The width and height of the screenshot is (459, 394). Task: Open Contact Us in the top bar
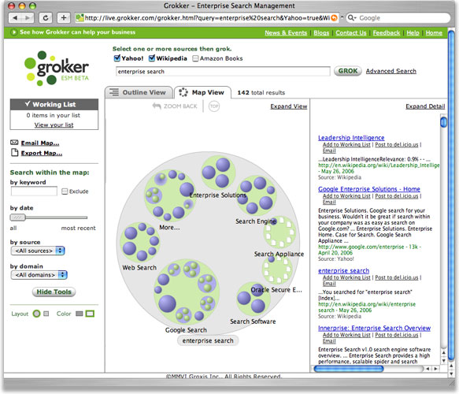click(351, 33)
